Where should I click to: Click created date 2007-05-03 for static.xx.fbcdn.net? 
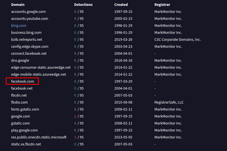coord(123,144)
